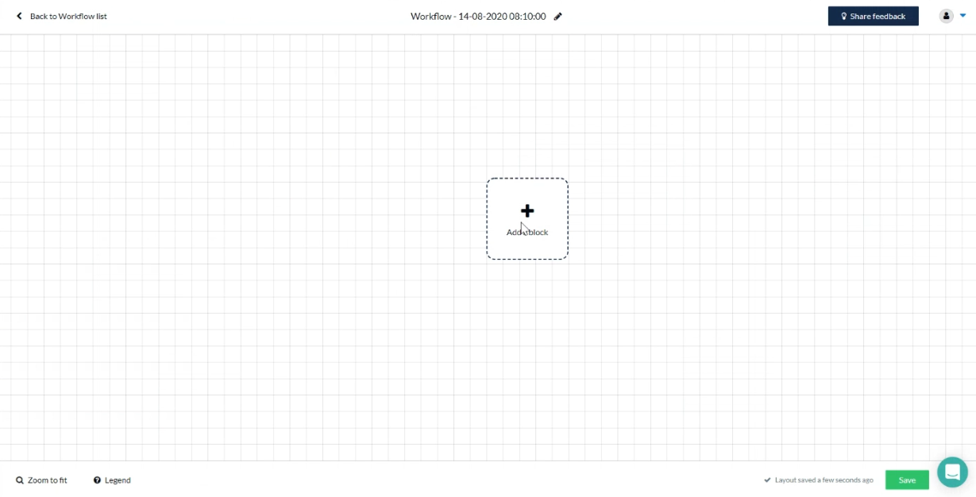Zoom to fit the workflow canvas
The width and height of the screenshot is (976, 497).
(x=41, y=480)
